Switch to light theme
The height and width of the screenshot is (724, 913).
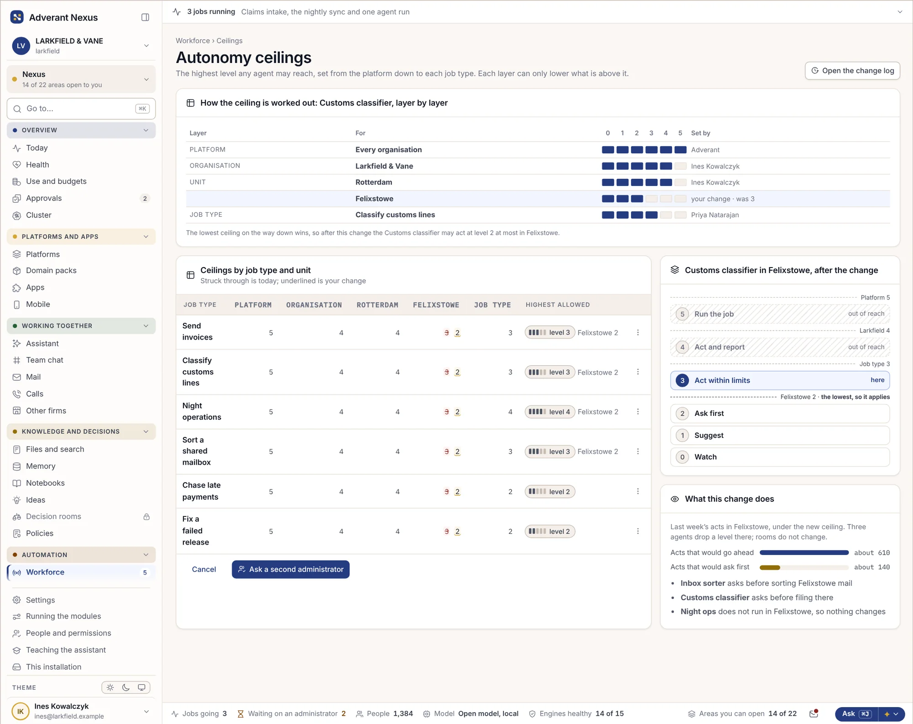110,687
